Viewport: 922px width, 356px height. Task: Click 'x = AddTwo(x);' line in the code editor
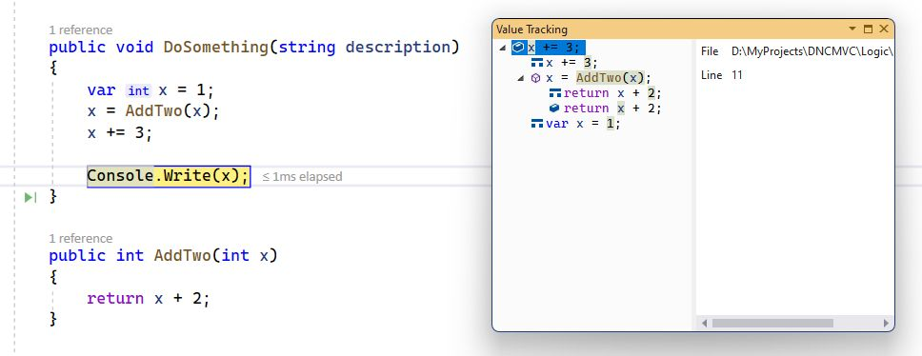[153, 111]
